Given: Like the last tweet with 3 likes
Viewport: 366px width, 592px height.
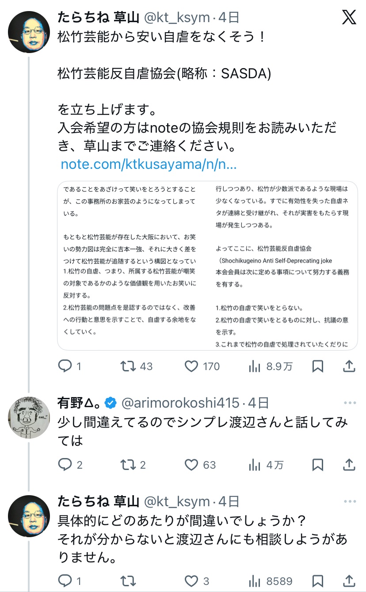Looking at the screenshot, I should coord(191,581).
